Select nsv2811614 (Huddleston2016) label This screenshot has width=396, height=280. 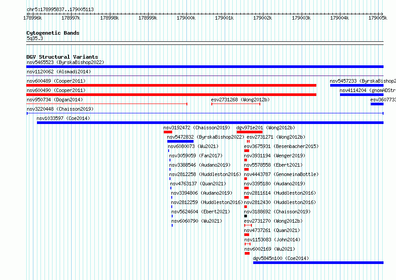(x=280, y=193)
